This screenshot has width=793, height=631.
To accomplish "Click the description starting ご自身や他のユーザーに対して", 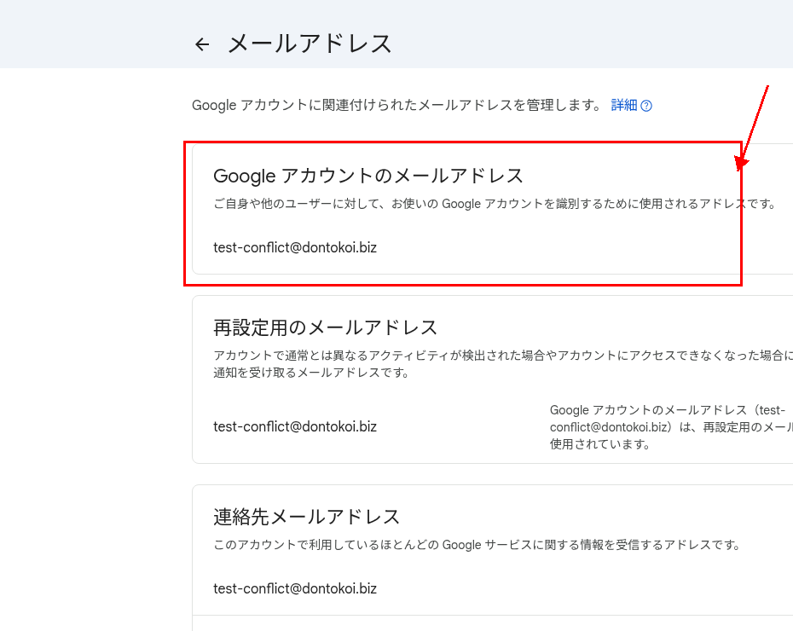I will [495, 204].
